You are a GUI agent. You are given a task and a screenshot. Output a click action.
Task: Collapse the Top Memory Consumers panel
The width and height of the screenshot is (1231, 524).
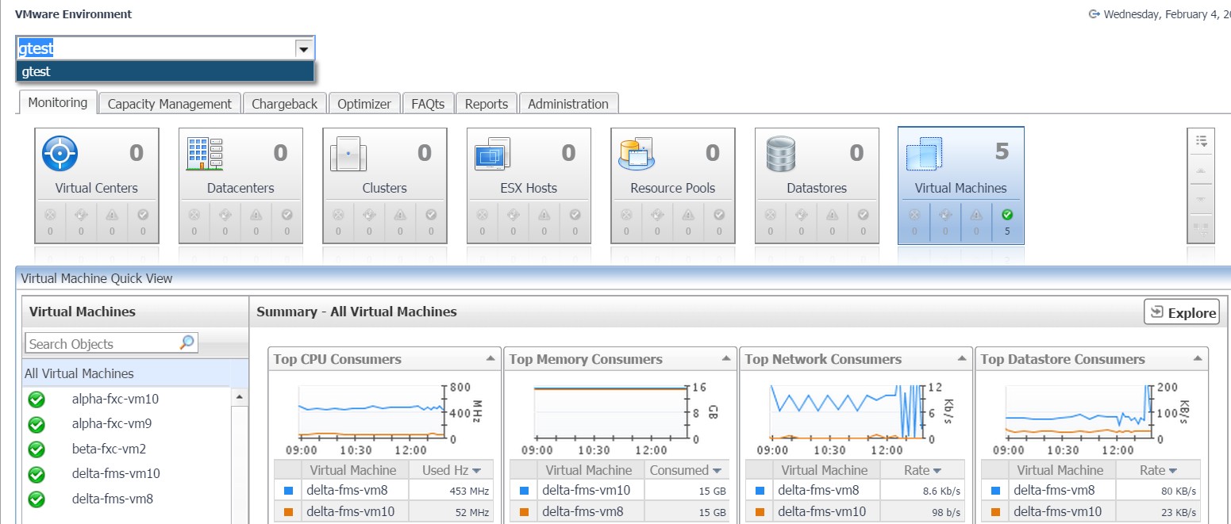(725, 359)
